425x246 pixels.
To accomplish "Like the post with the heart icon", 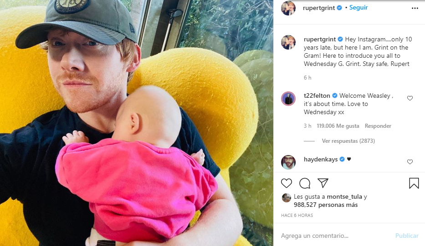I will 286,184.
